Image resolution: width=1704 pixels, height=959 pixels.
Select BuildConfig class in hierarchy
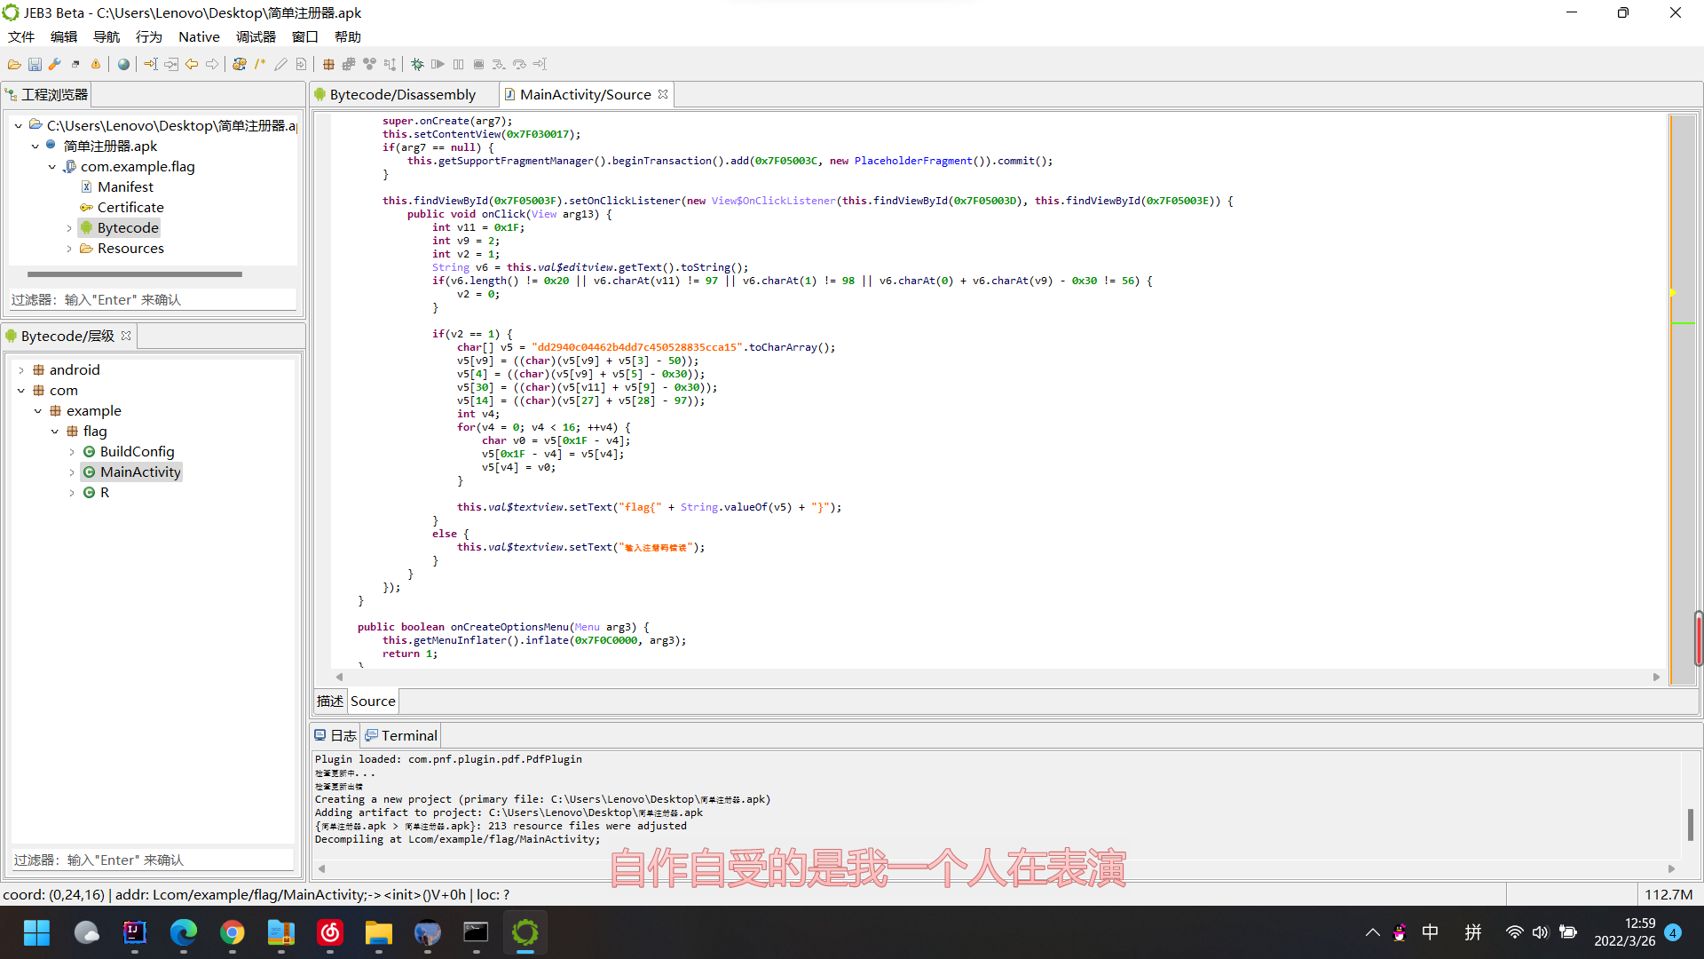[137, 451]
